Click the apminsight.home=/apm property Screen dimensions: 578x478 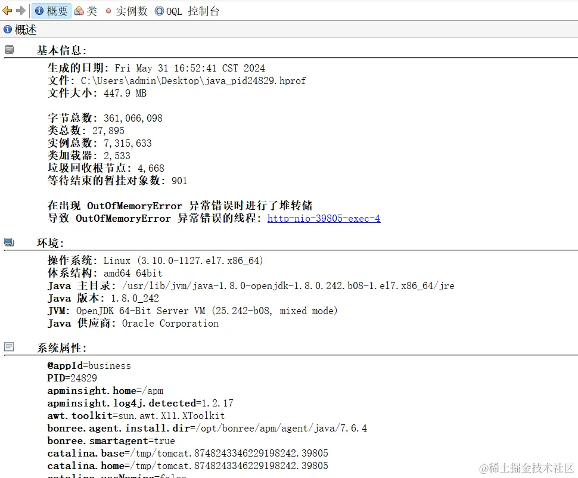105,391
